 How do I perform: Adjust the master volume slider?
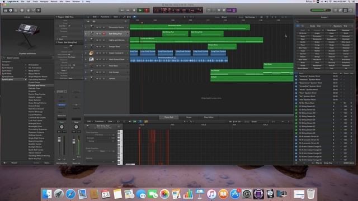pos(321,10)
